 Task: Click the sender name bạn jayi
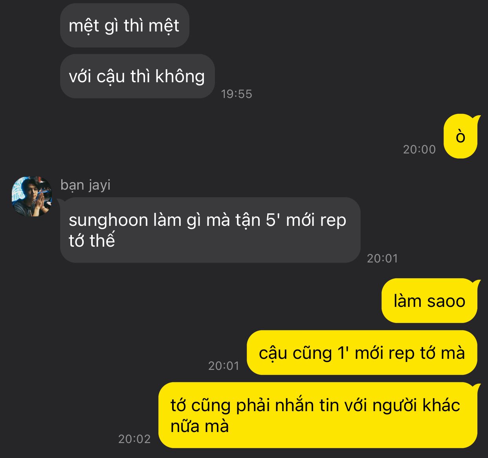coord(85,185)
